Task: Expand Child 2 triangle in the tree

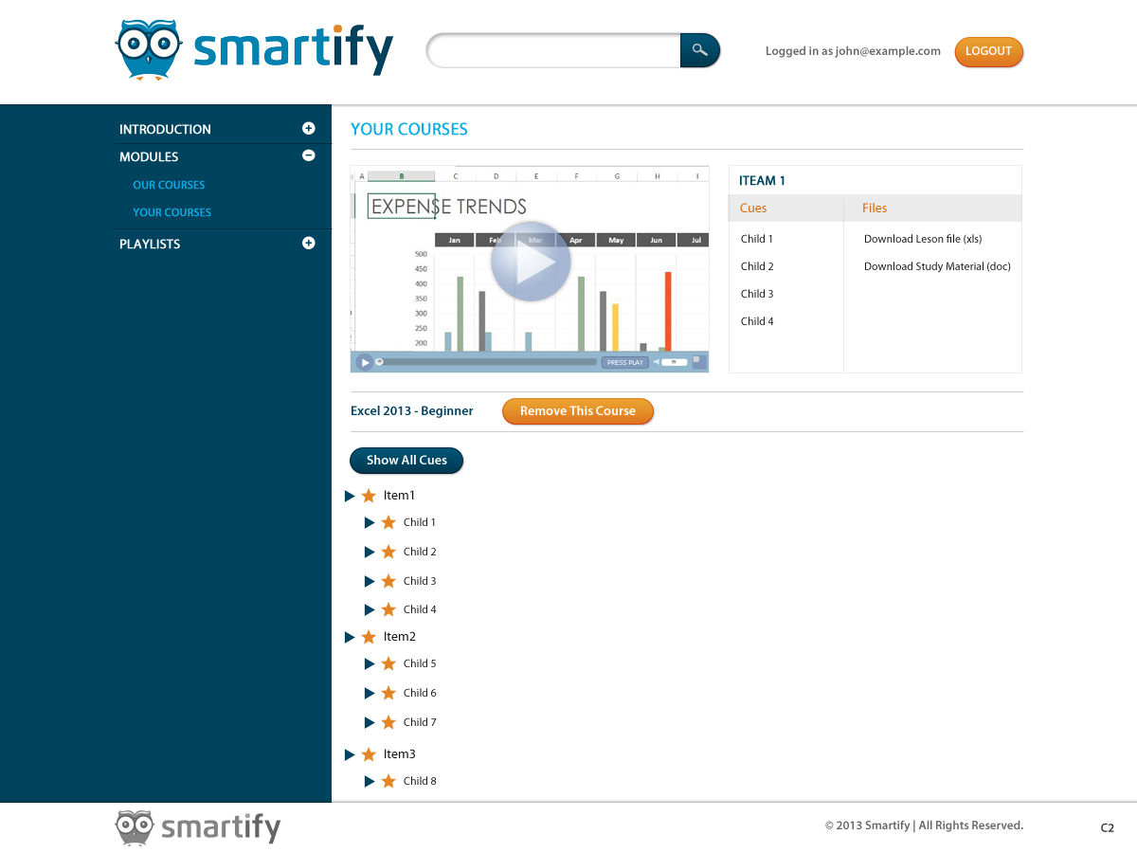Action: point(370,552)
